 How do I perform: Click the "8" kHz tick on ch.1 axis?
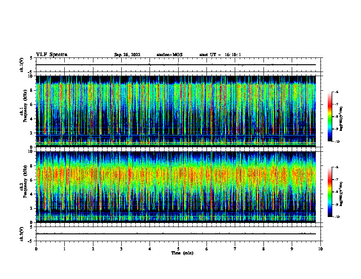[x=32, y=90]
